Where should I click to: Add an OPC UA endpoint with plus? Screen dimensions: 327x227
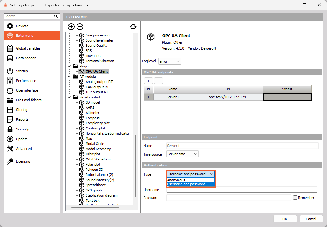pos(148,81)
